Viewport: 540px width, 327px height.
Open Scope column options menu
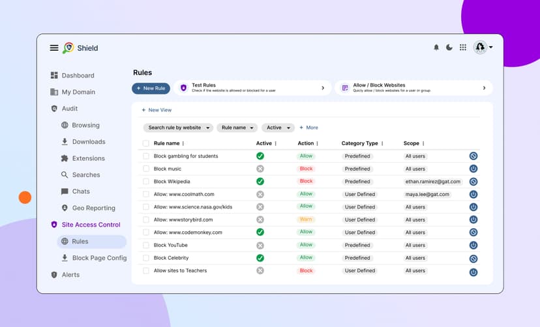423,143
